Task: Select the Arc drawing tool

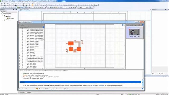Action: pyautogui.click(x=63, y=8)
